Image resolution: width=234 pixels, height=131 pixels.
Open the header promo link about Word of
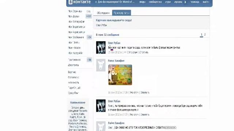(x=116, y=2)
